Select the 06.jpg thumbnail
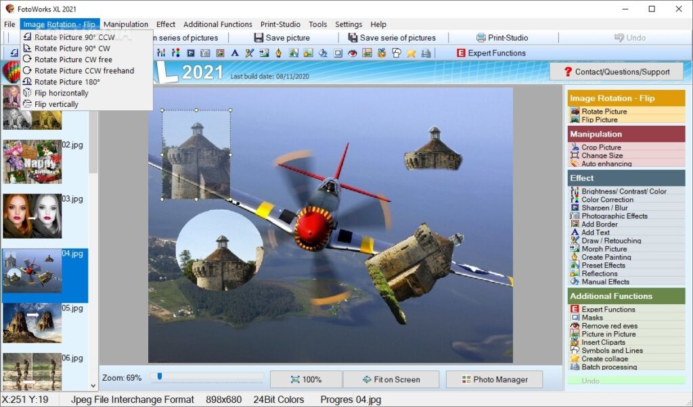 [x=32, y=371]
